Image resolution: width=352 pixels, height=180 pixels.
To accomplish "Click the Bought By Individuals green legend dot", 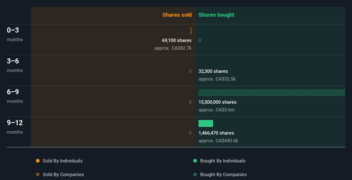I will point(195,161).
